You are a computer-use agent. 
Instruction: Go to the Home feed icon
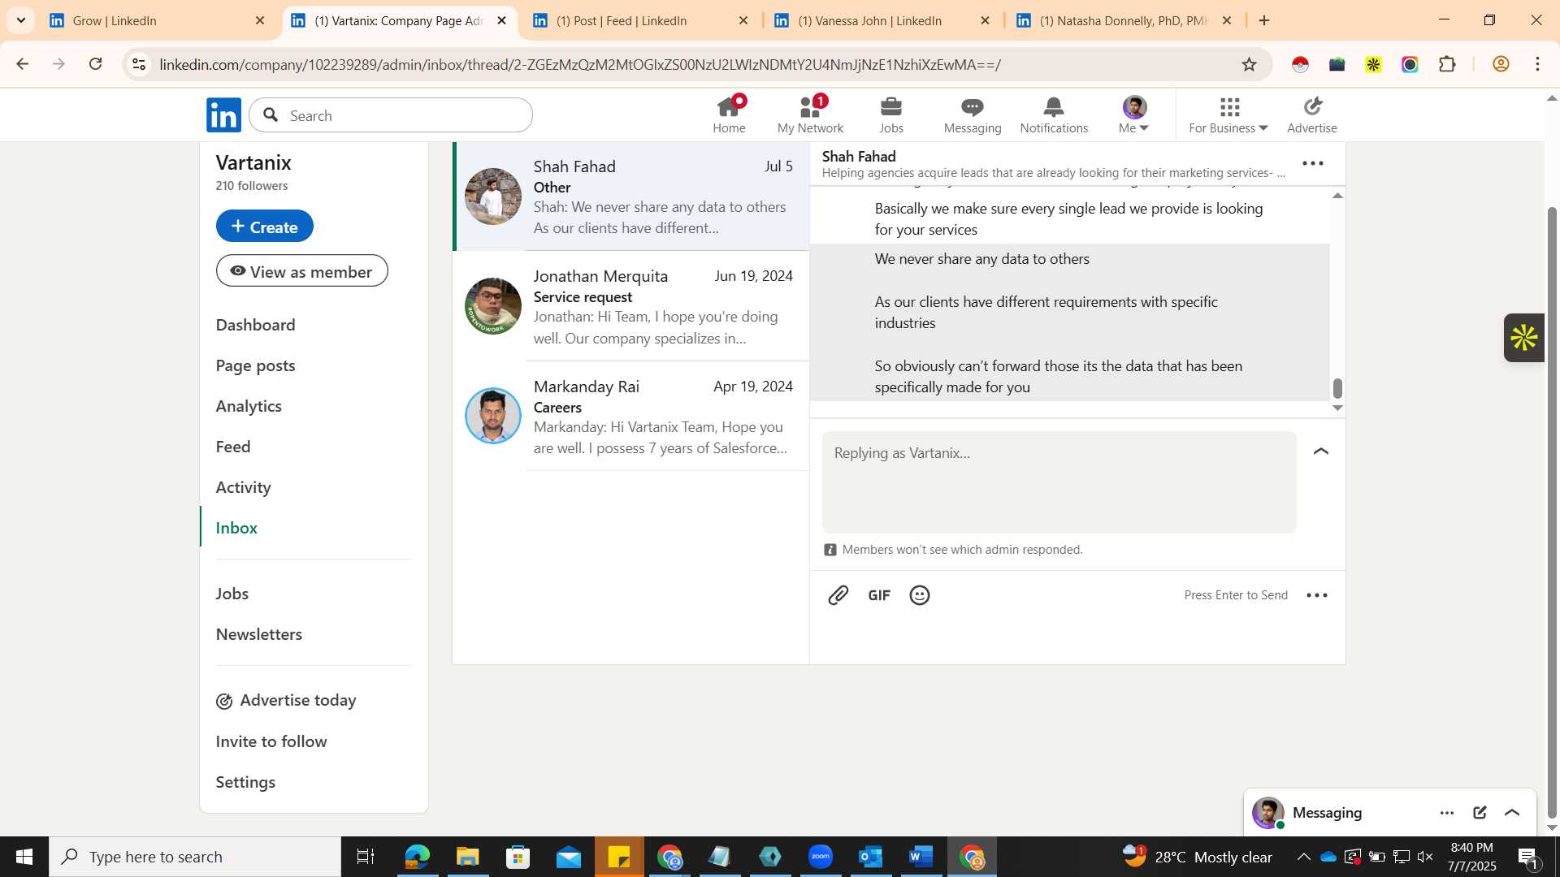pyautogui.click(x=729, y=114)
